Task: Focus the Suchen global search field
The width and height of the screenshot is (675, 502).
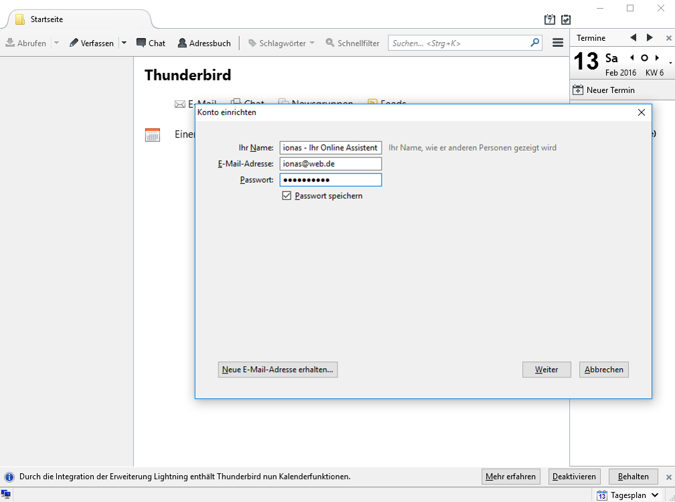Action: tap(465, 43)
